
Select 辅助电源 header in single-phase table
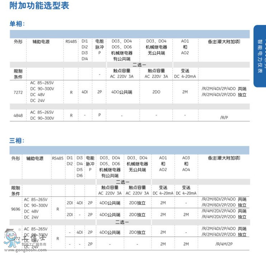point(41,42)
